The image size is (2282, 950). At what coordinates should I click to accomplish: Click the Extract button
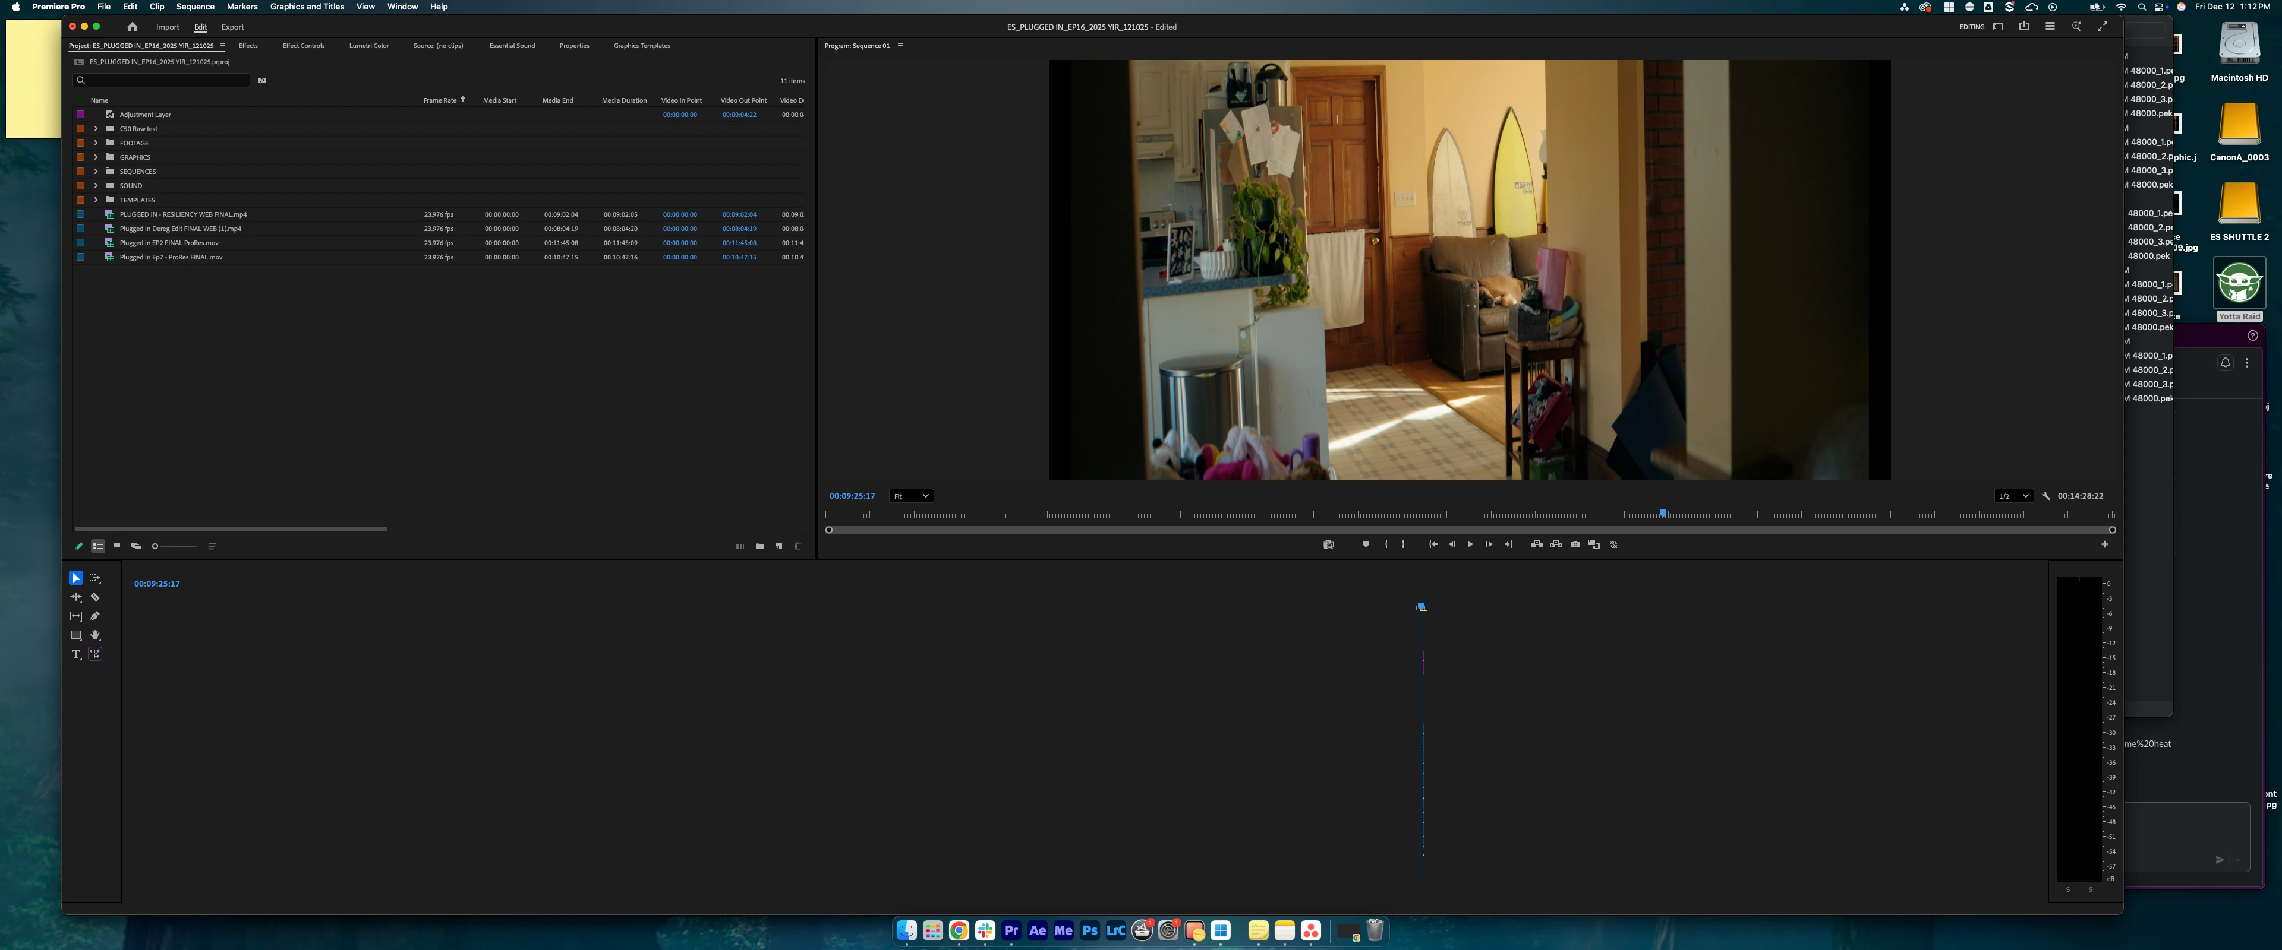point(1556,544)
